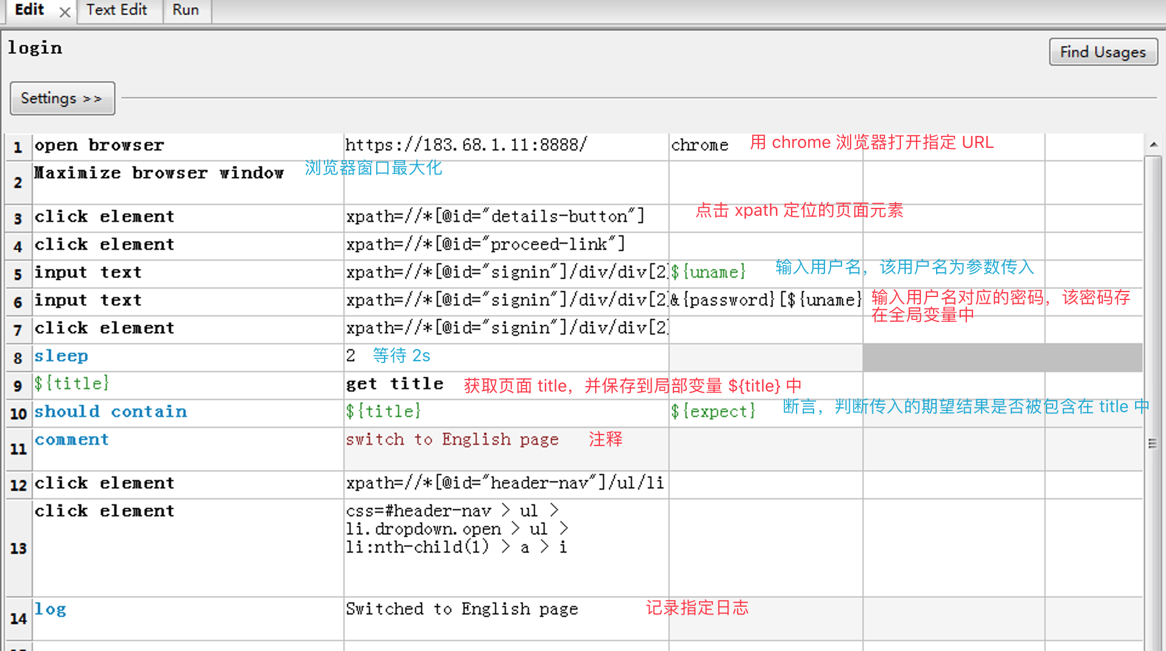Select the Edit tab
The image size is (1166, 651).
tap(29, 10)
